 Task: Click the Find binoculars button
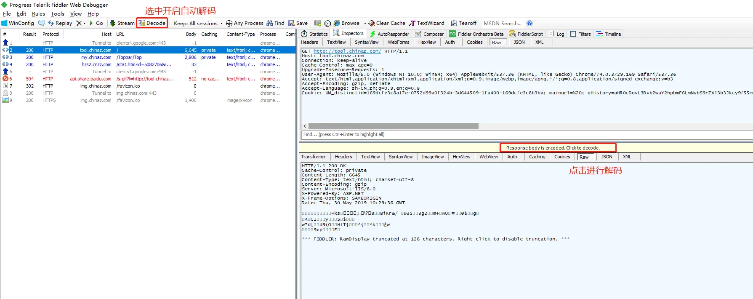tap(275, 23)
